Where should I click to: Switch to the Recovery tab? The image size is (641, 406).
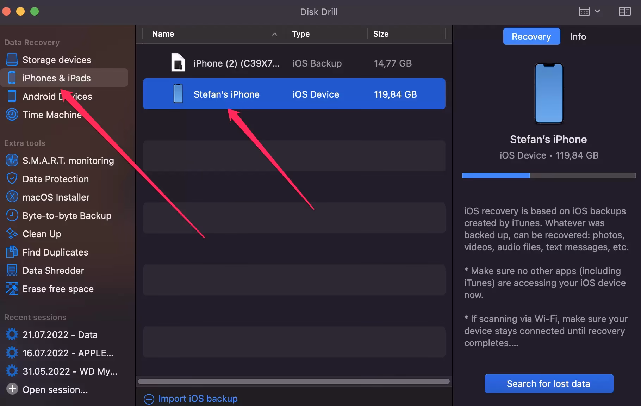[x=531, y=36]
